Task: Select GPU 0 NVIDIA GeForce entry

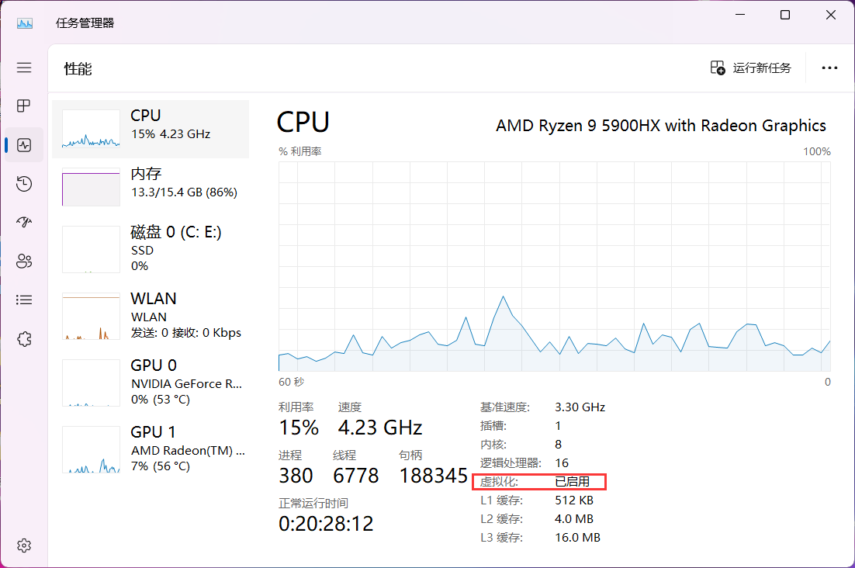Action: tap(151, 383)
